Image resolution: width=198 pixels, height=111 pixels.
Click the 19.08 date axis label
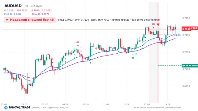pyautogui.click(x=167, y=104)
